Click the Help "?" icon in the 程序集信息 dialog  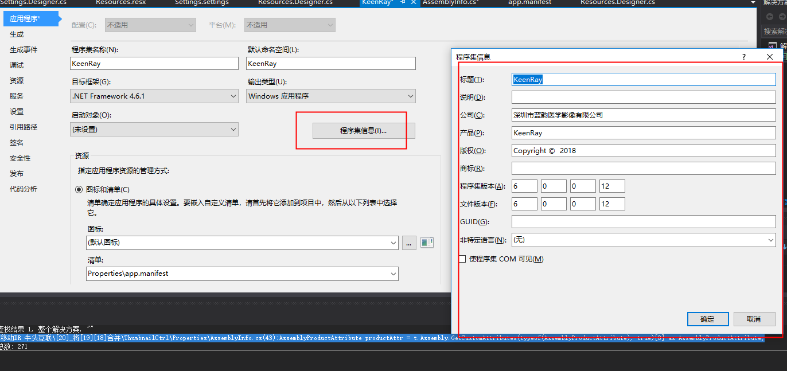click(743, 57)
